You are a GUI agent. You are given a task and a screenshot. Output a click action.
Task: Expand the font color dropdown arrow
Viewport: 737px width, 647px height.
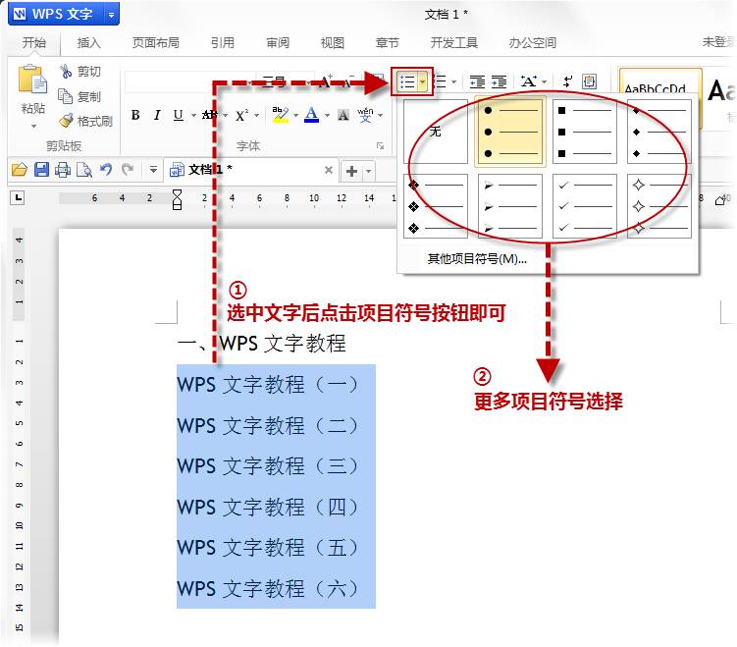click(x=325, y=115)
